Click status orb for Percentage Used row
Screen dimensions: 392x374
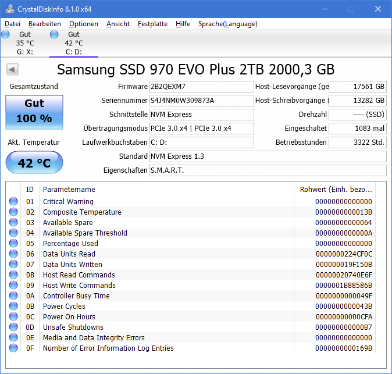pos(13,243)
